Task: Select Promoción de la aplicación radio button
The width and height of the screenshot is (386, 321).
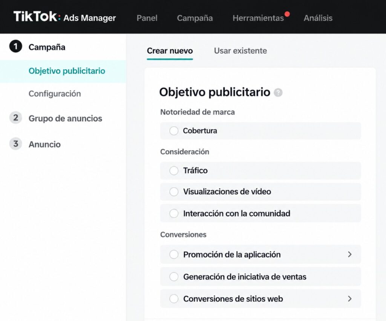Action: click(x=174, y=254)
